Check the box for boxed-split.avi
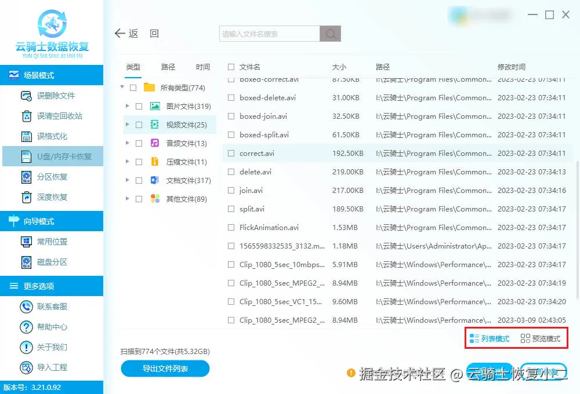Image resolution: width=580 pixels, height=394 pixels. 231,135
